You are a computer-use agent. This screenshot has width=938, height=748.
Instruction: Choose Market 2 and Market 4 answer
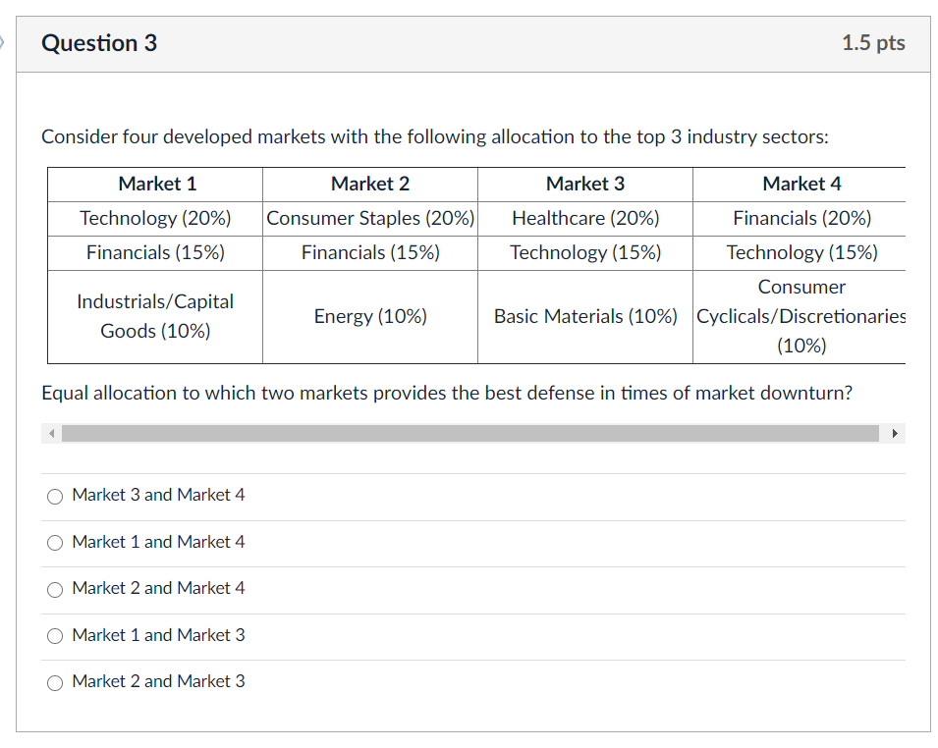(55, 590)
